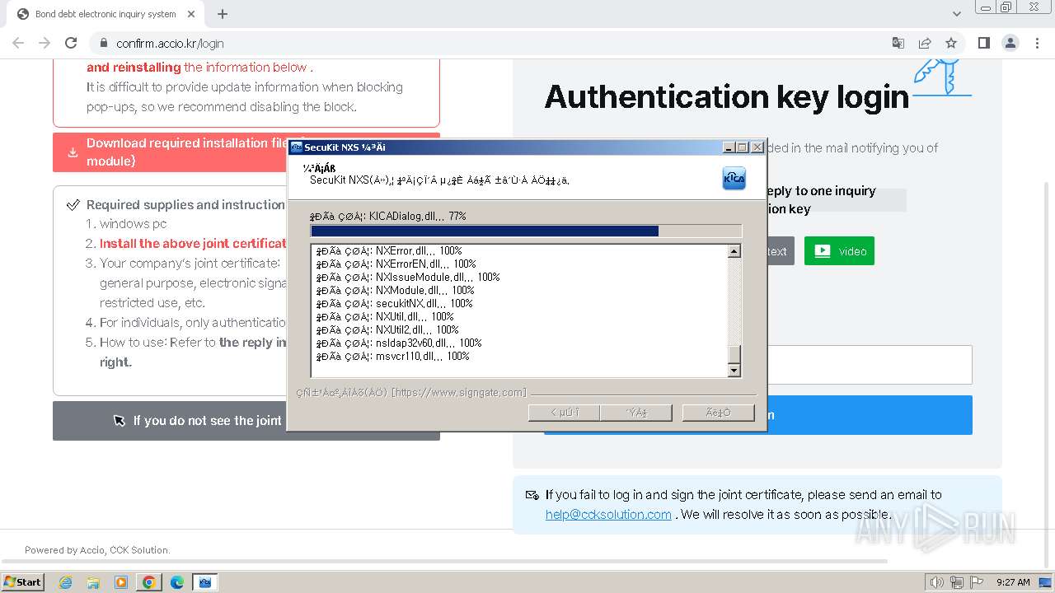Screen dimensions: 1055x593
Task: Go back to the previous page
Action: coord(18,43)
